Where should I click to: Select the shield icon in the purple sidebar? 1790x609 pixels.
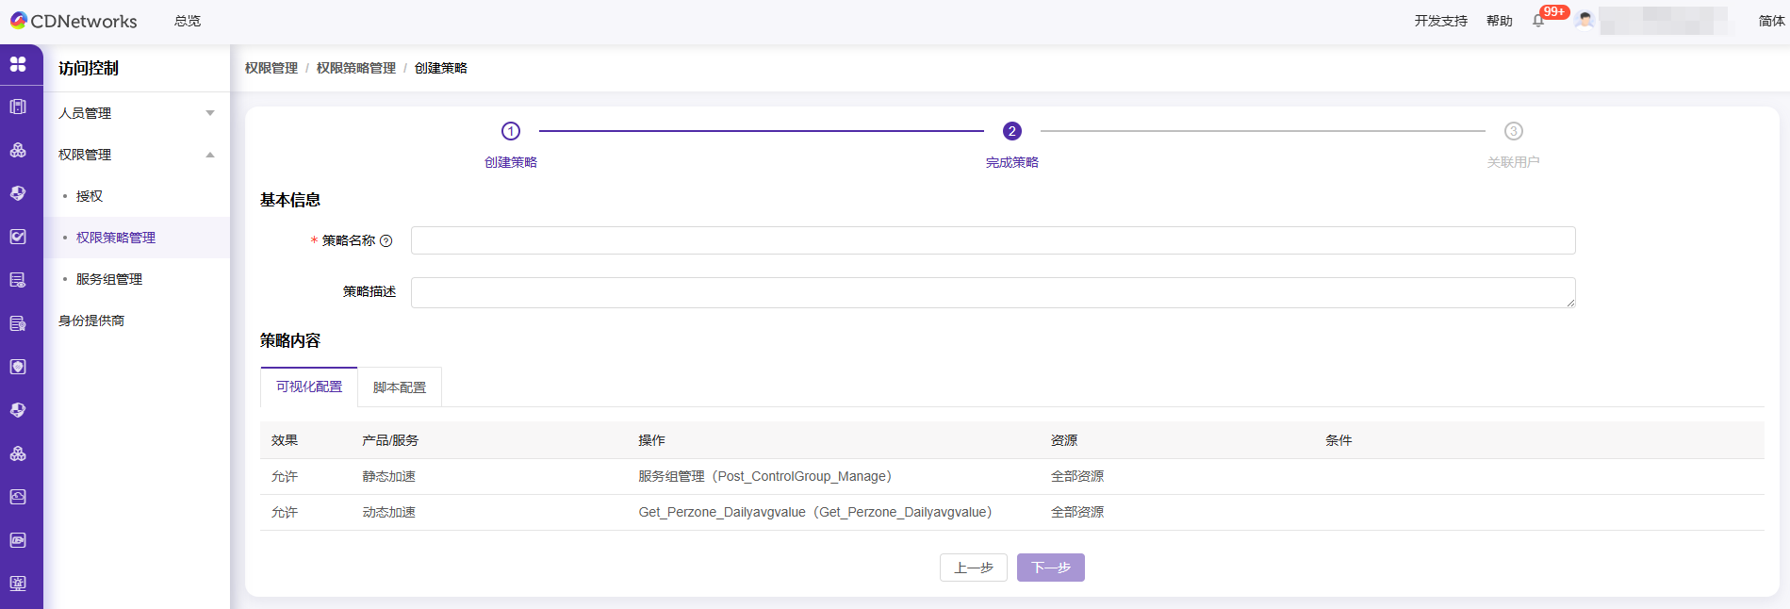(18, 367)
